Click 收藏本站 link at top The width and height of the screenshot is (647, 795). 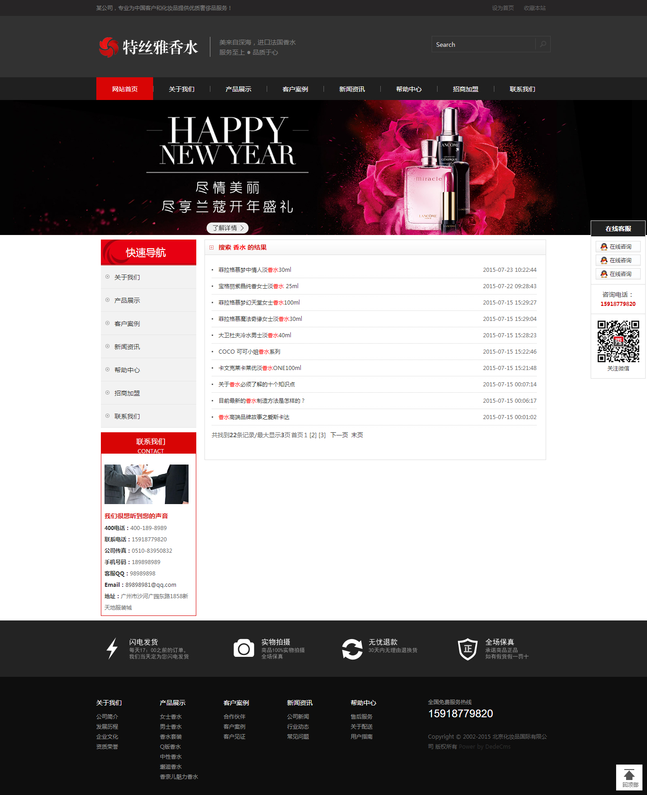pos(535,8)
